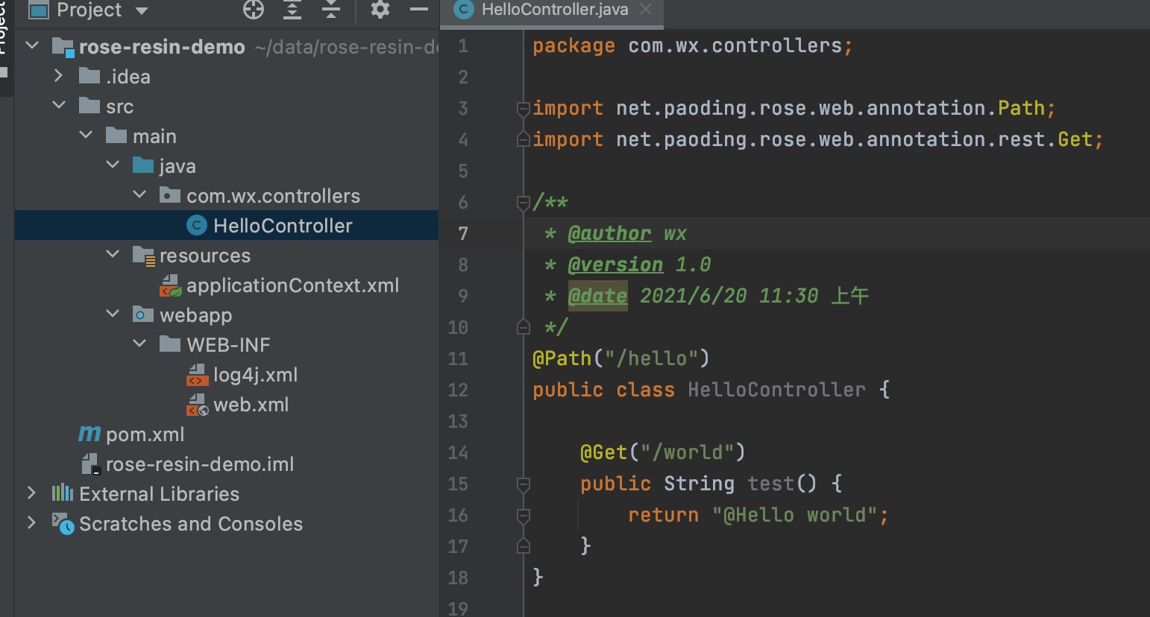Click the webapp folder icon
Viewport: 1150px width, 617px height.
(x=143, y=314)
